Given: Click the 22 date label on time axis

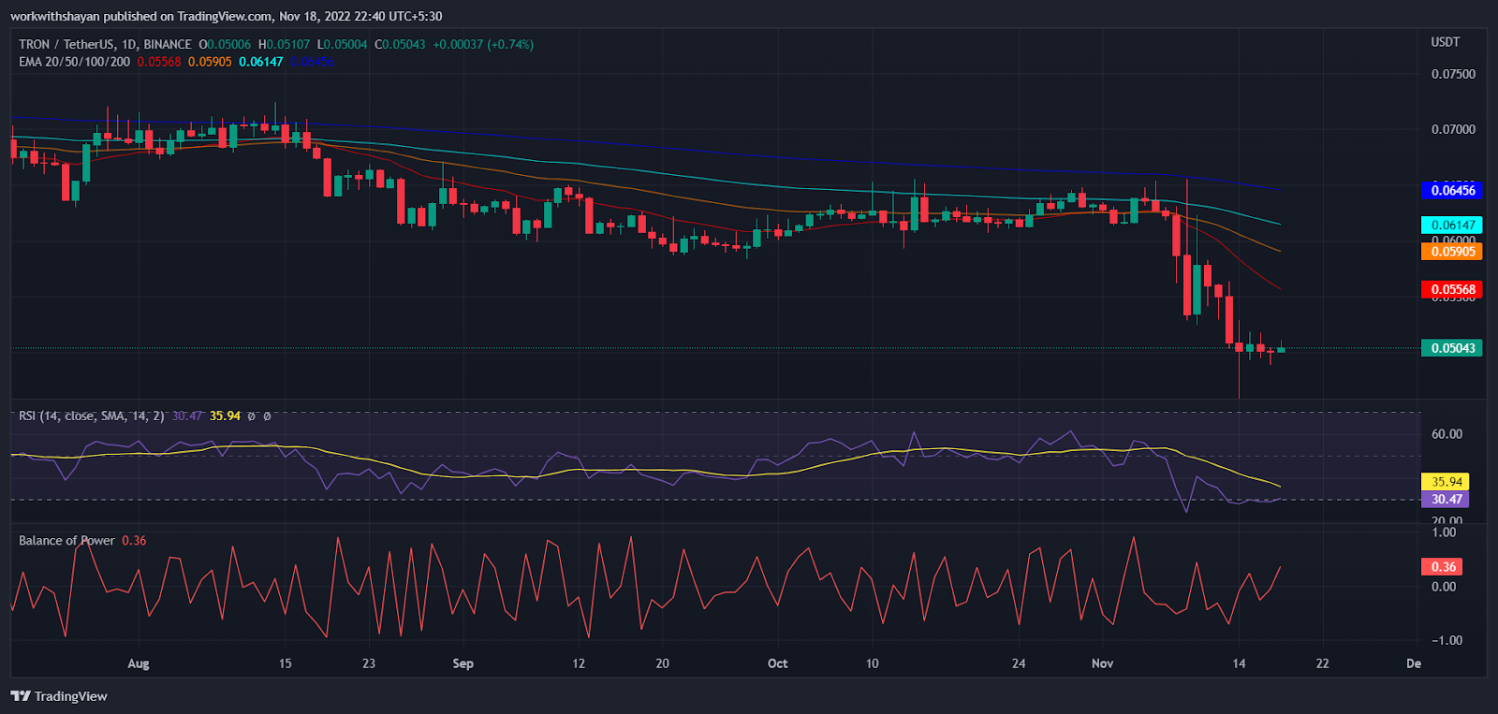Looking at the screenshot, I should pyautogui.click(x=1322, y=663).
